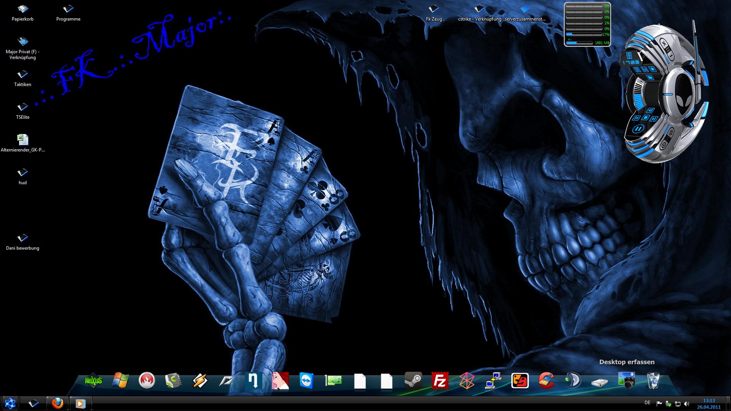
Task: Open the recycle bin in the dock
Action: (653, 381)
